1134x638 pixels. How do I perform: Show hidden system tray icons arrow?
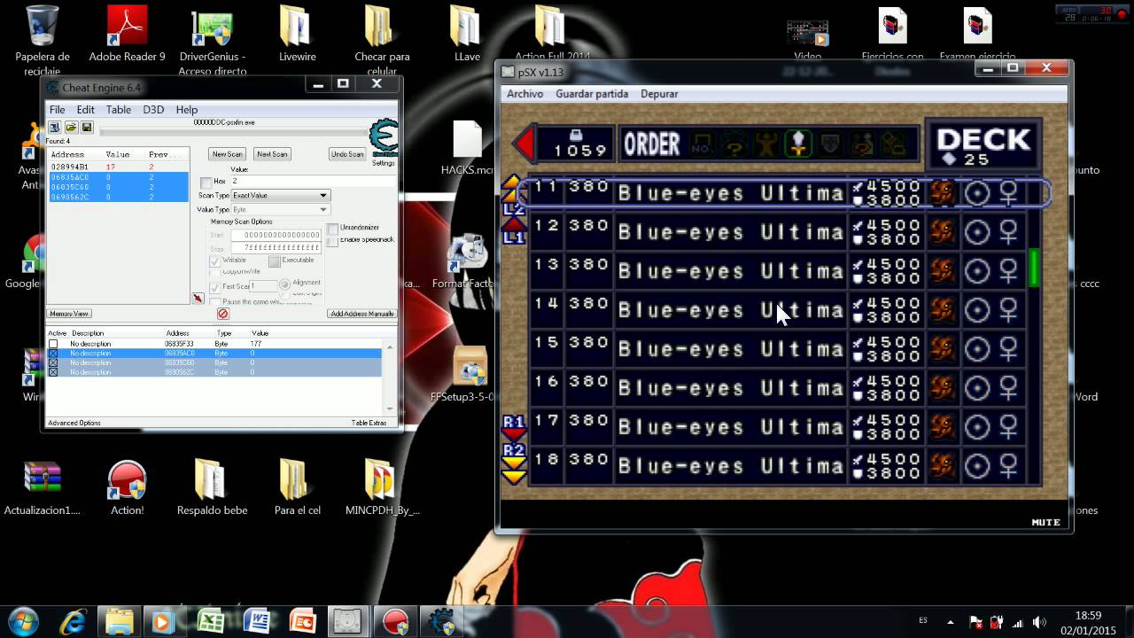(x=951, y=623)
